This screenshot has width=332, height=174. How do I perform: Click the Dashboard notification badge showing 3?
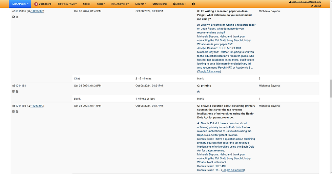point(36,4)
